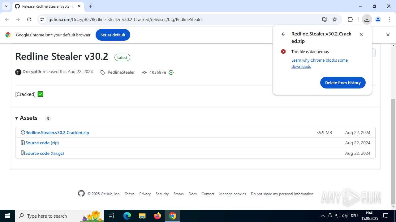The width and height of the screenshot is (396, 222).
Task: Open the Windows Start menu
Action: [x=7, y=216]
